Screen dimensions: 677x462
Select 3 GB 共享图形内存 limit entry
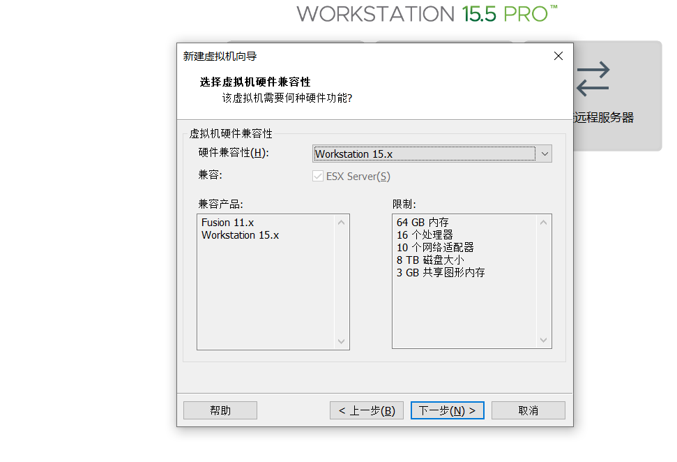pos(441,273)
